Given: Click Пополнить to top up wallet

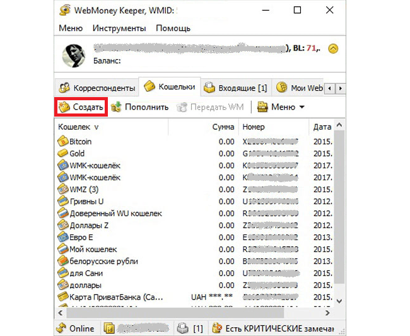Looking at the screenshot, I should pyautogui.click(x=139, y=107).
